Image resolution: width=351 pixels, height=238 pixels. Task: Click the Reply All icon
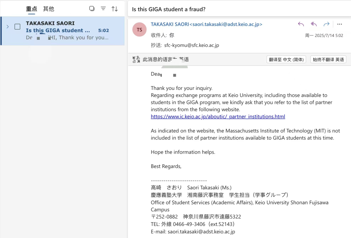(x=314, y=24)
